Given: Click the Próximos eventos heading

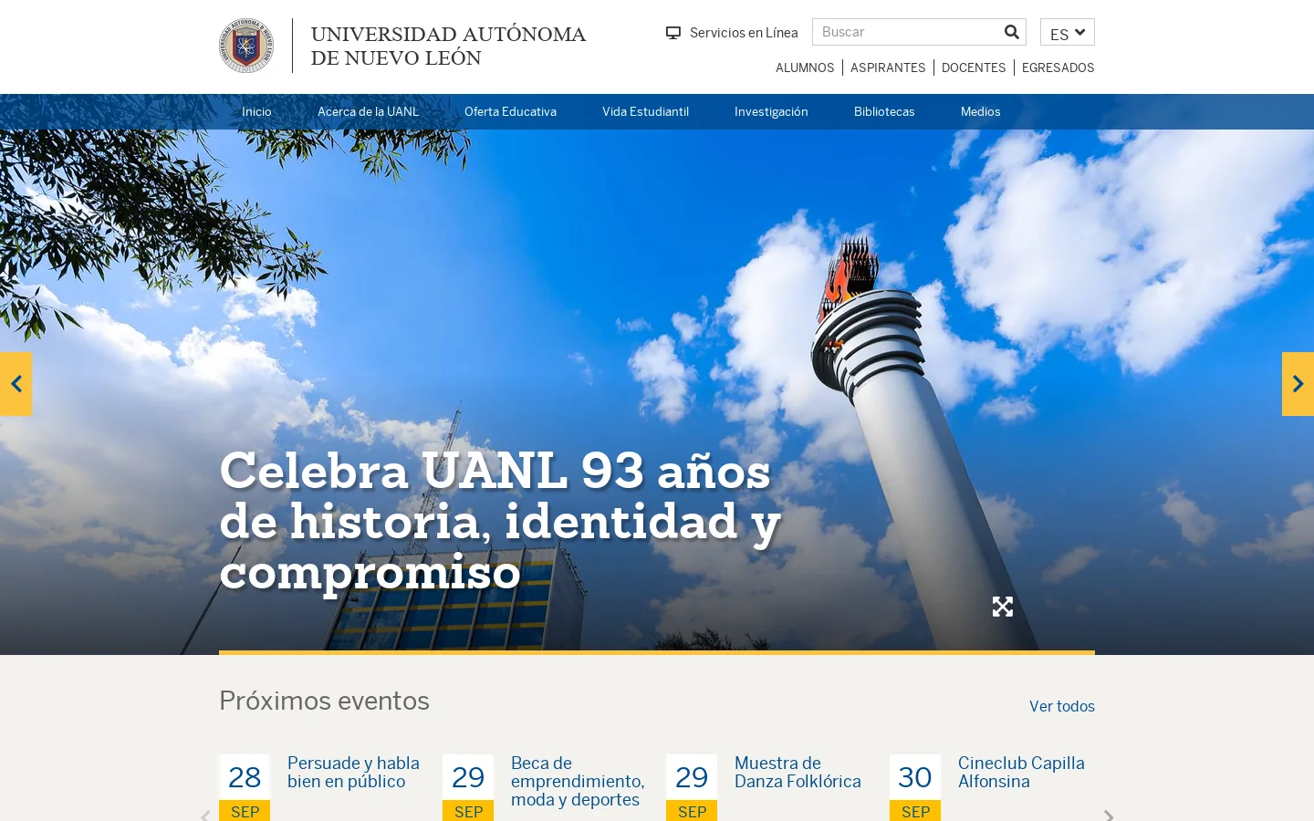Looking at the screenshot, I should (324, 701).
